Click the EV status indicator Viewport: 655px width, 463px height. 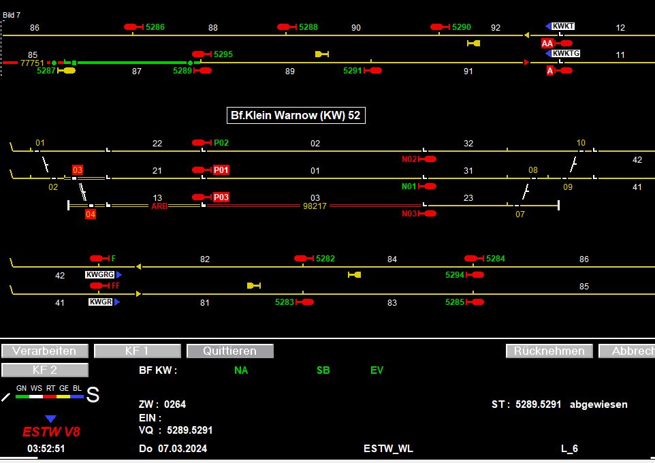(x=377, y=370)
